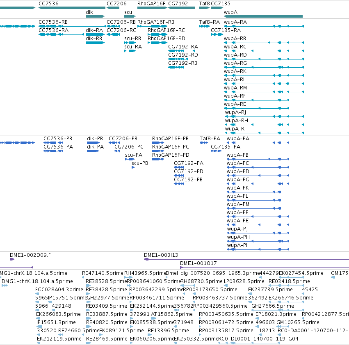Select protein Taf8-PA
349x345 pixels.
pos(210,138)
